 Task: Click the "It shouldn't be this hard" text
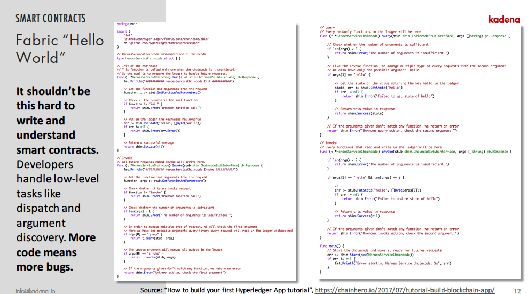[53, 99]
